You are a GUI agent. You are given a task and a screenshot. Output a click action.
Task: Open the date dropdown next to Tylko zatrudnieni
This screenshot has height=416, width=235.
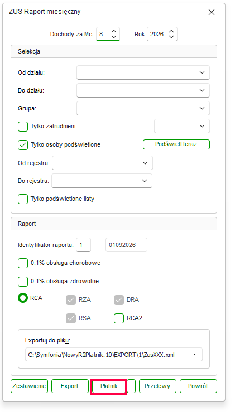(x=202, y=126)
